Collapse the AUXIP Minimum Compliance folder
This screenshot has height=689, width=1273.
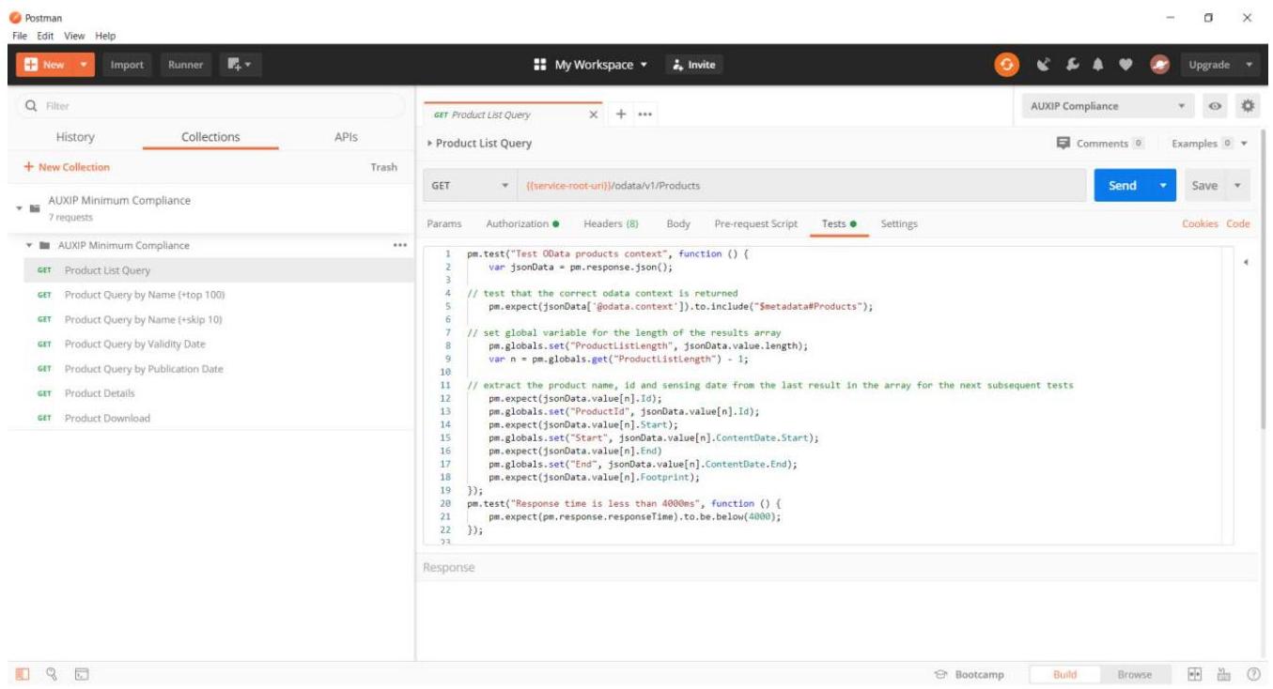click(30, 246)
